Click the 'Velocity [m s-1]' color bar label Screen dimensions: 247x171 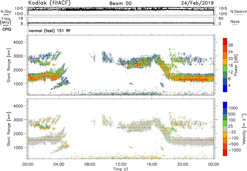click(244, 129)
